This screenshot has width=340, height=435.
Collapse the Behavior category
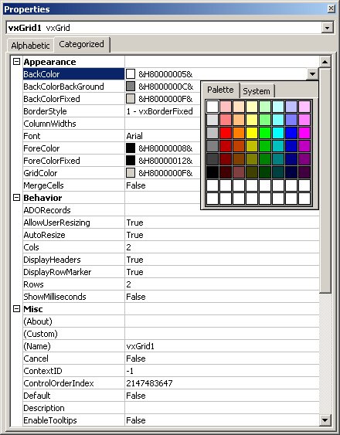pos(17,198)
